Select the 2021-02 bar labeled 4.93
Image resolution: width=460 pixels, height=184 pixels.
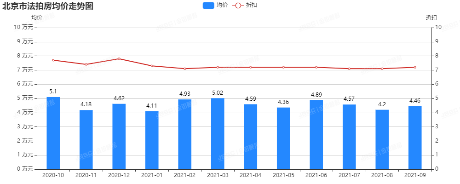click(185, 134)
